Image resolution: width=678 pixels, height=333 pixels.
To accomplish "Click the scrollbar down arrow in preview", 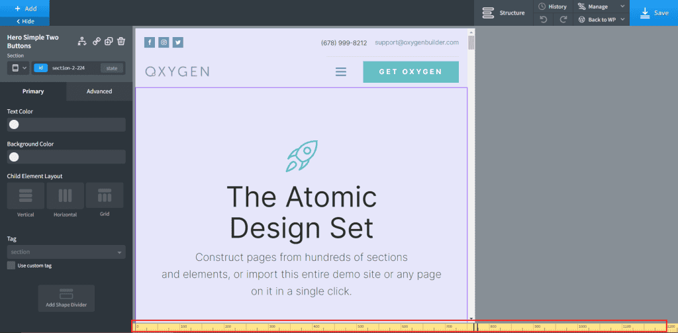I will click(471, 318).
